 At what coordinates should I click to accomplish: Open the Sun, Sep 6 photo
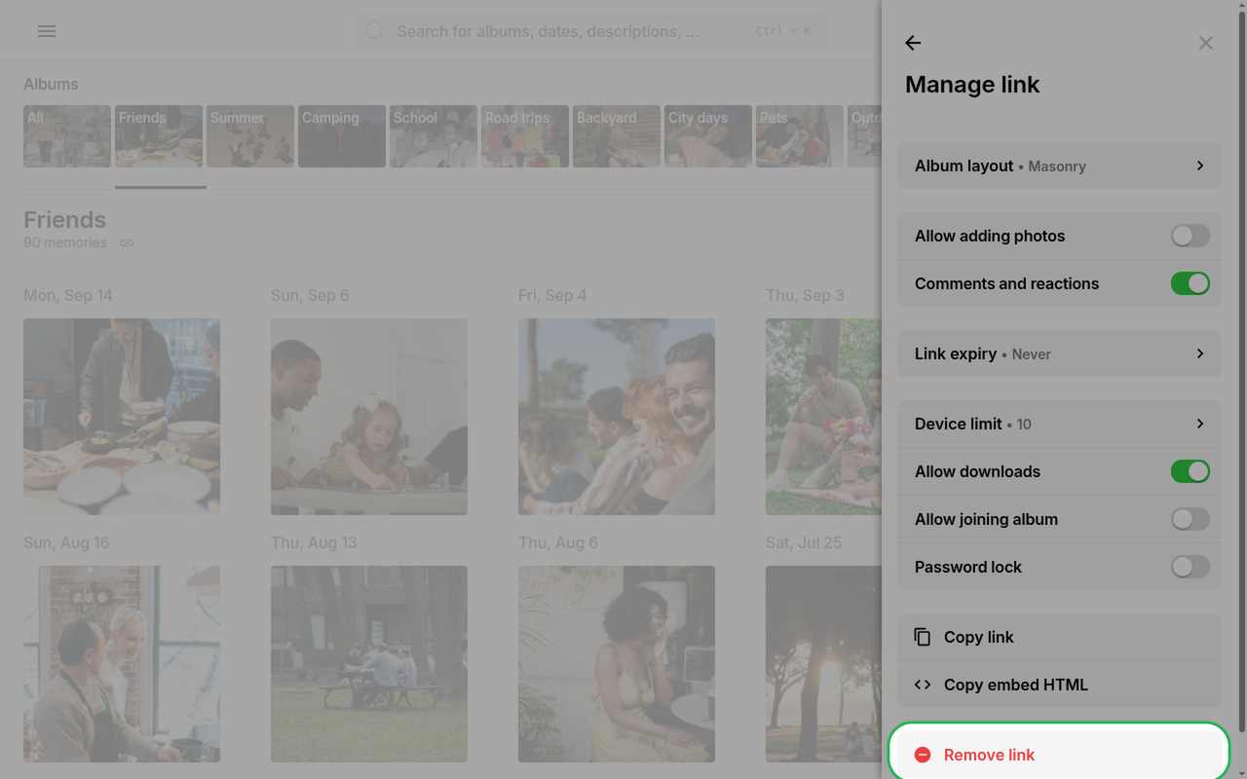pos(369,417)
